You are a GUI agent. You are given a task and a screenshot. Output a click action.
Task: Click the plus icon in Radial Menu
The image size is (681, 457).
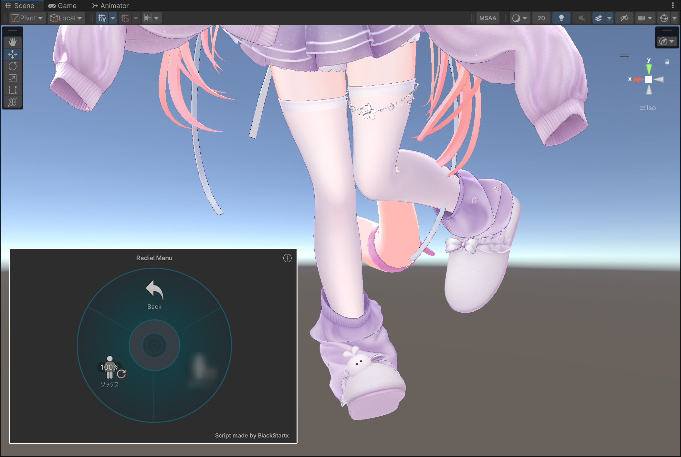point(287,258)
